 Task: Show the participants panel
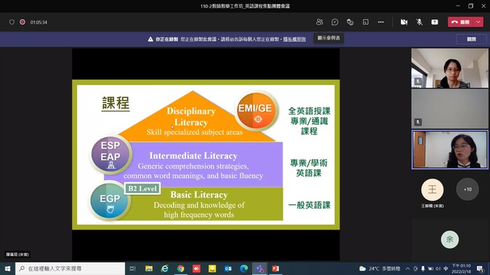[x=319, y=22]
